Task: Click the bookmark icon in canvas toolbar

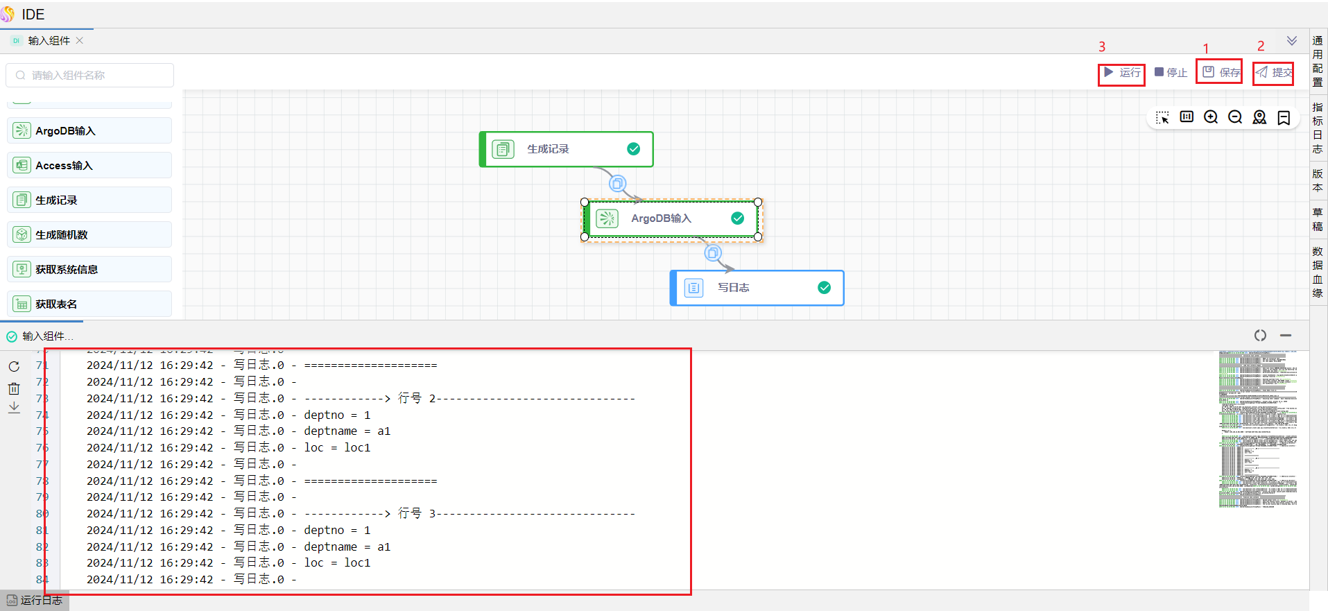Action: (1284, 118)
